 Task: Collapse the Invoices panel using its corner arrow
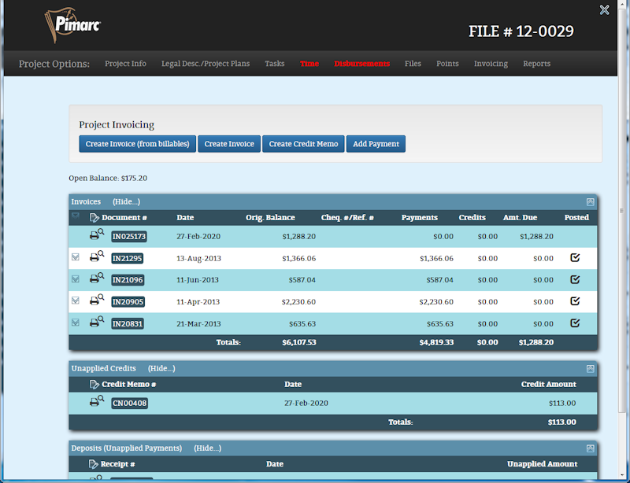pos(590,202)
